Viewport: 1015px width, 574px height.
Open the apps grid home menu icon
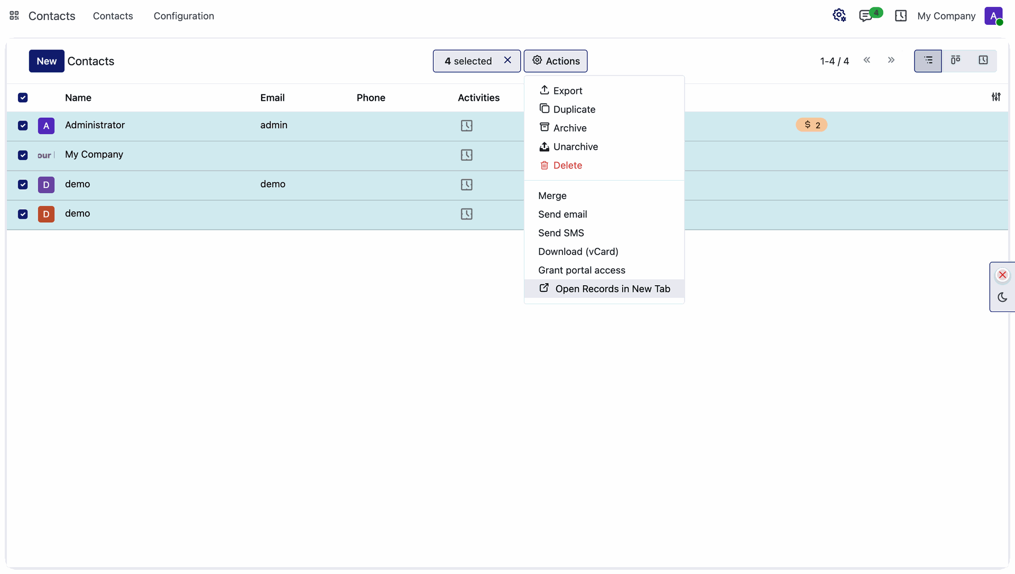coord(14,16)
